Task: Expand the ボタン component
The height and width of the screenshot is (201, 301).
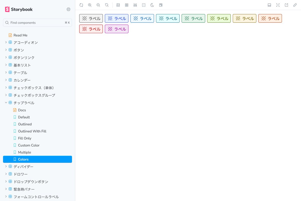Action: (x=37, y=50)
